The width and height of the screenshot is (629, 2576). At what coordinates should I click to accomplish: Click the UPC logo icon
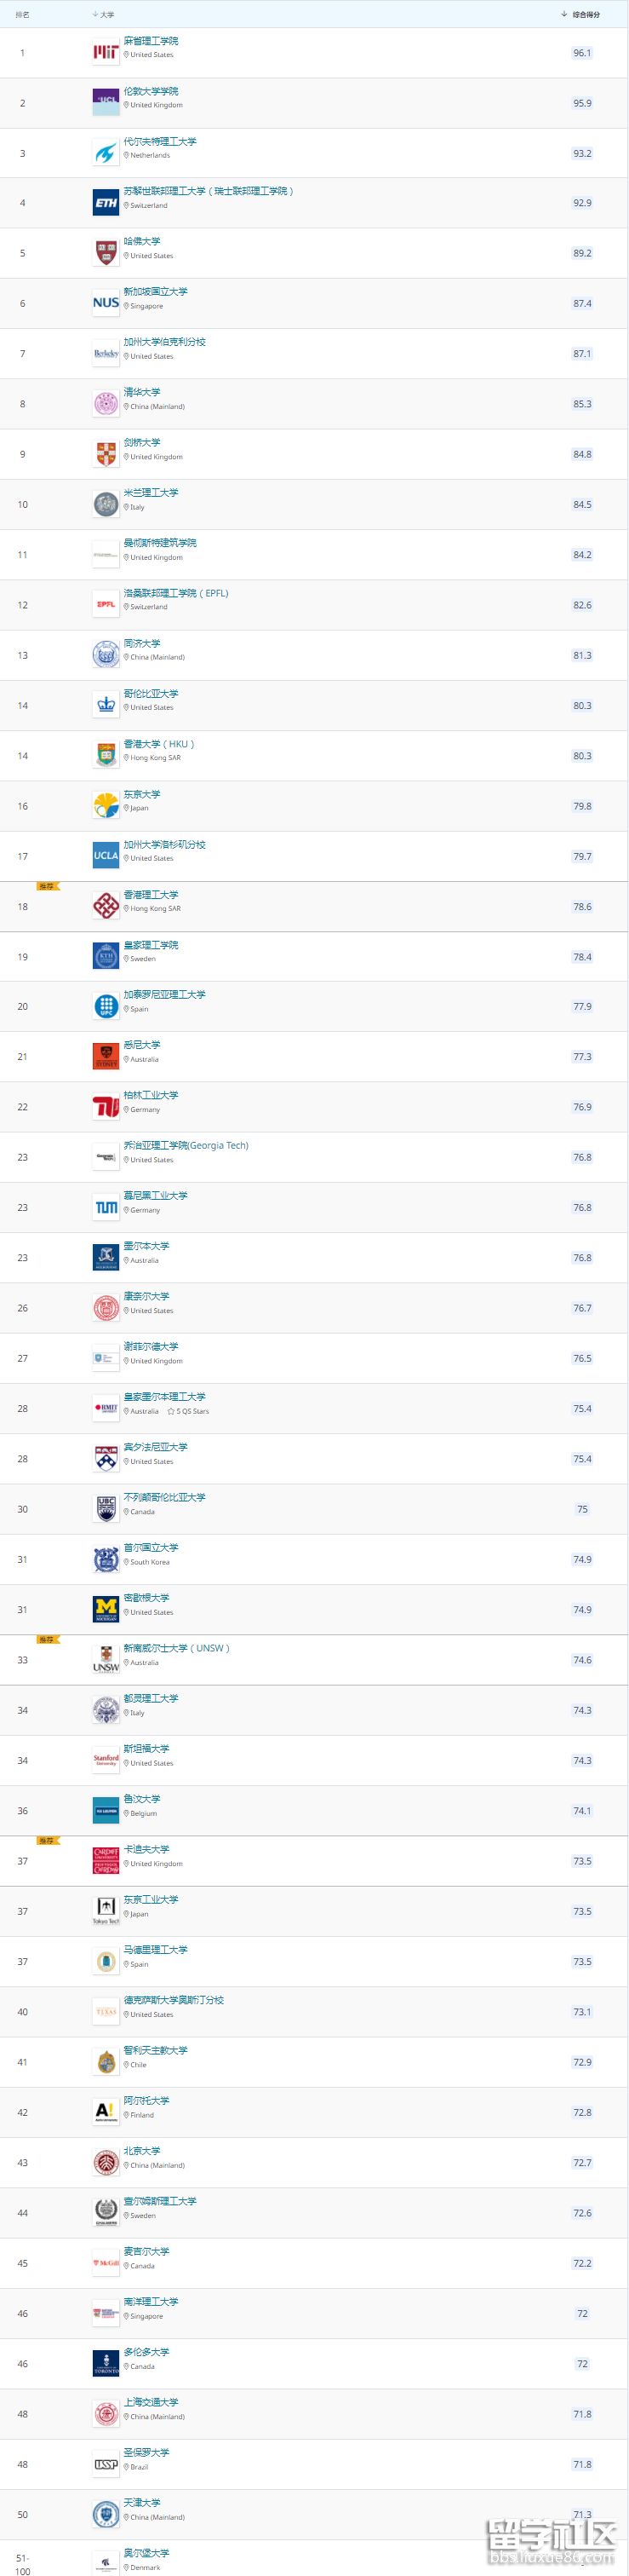coord(106,1007)
